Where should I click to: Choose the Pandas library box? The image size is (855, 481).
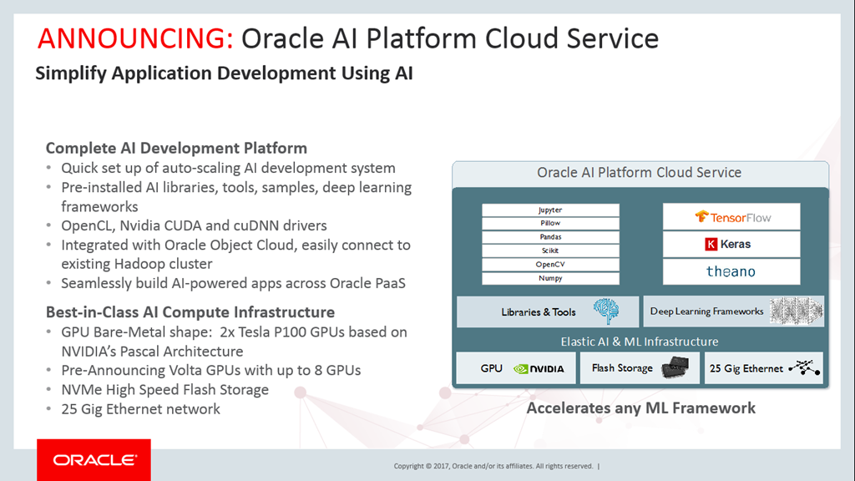[550, 237]
